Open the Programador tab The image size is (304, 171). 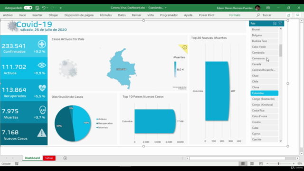[169, 15]
